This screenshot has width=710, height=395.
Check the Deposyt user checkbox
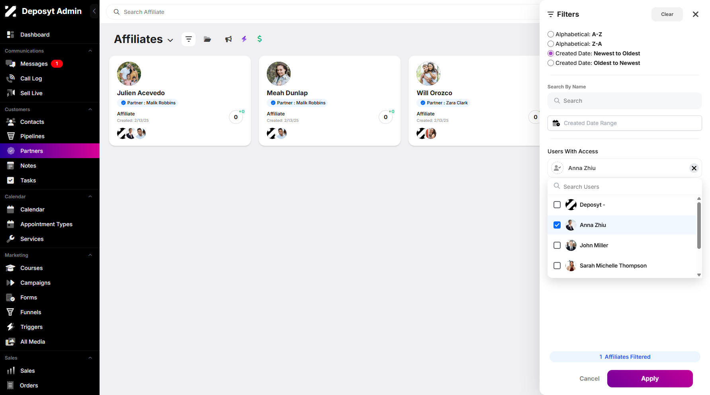coord(557,205)
